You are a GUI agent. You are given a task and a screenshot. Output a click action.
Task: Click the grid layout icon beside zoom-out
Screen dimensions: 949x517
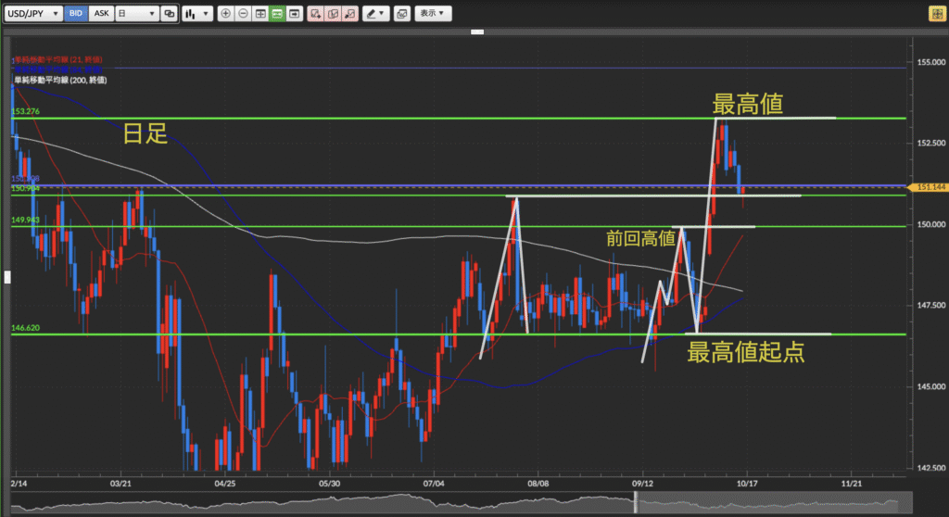(260, 14)
